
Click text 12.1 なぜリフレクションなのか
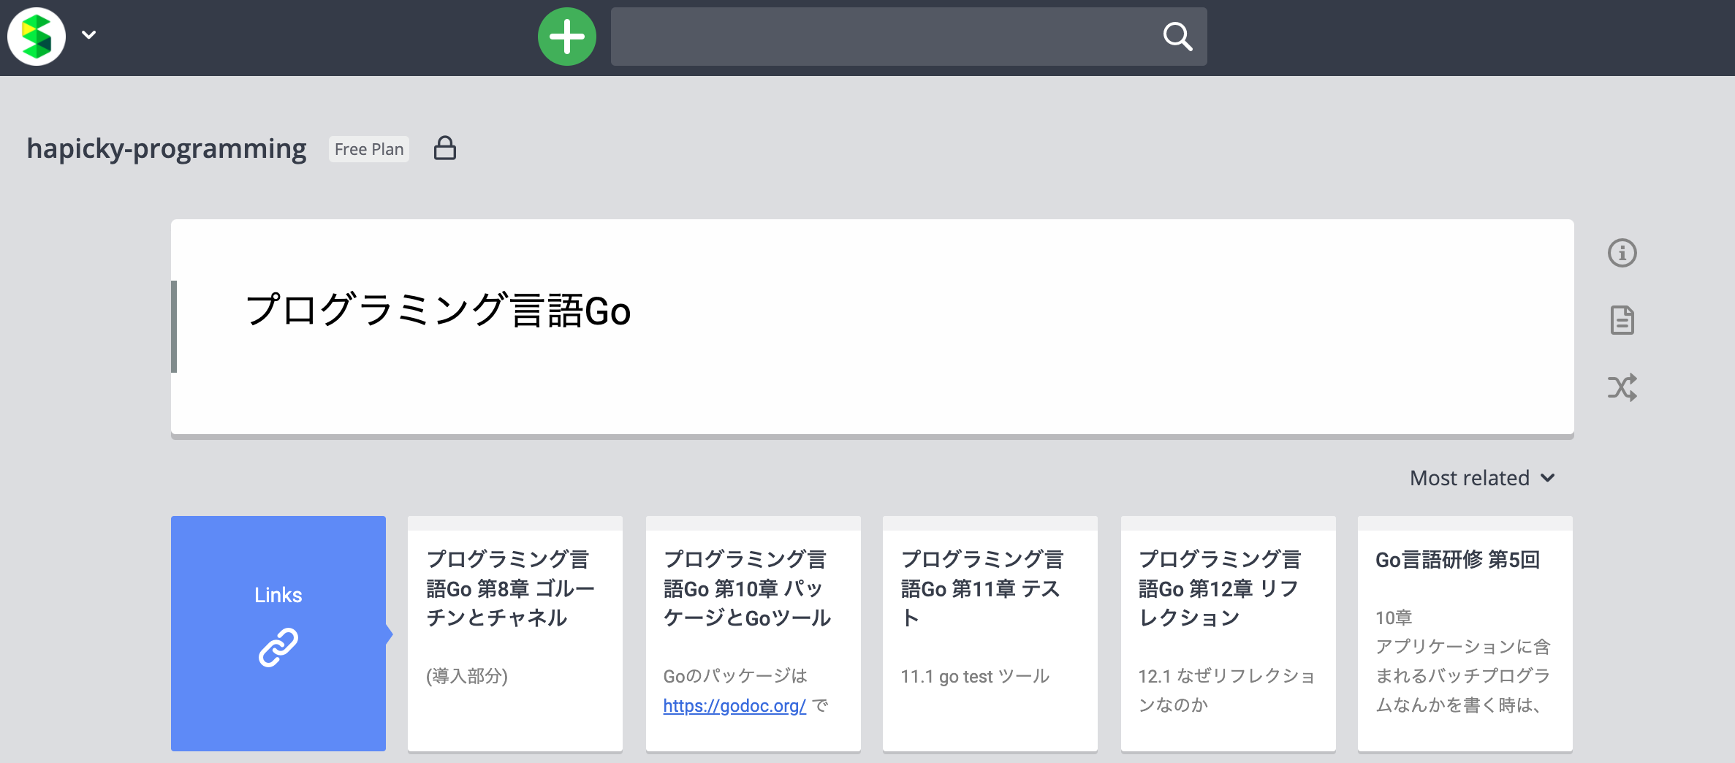pos(1226,691)
